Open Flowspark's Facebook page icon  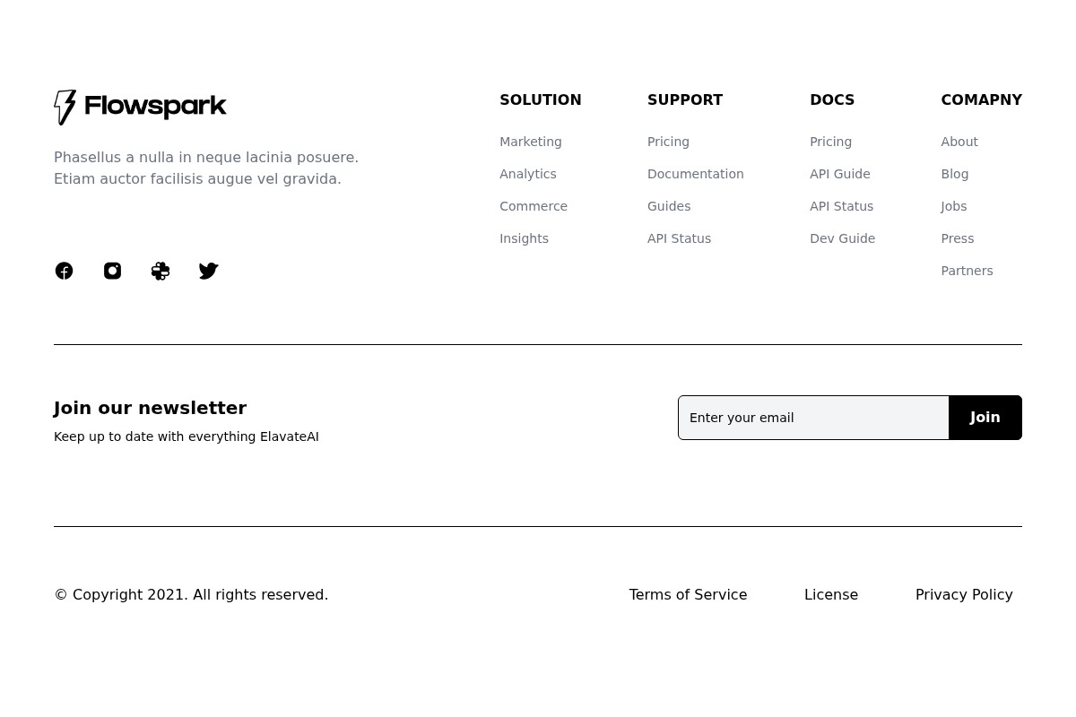tap(64, 270)
